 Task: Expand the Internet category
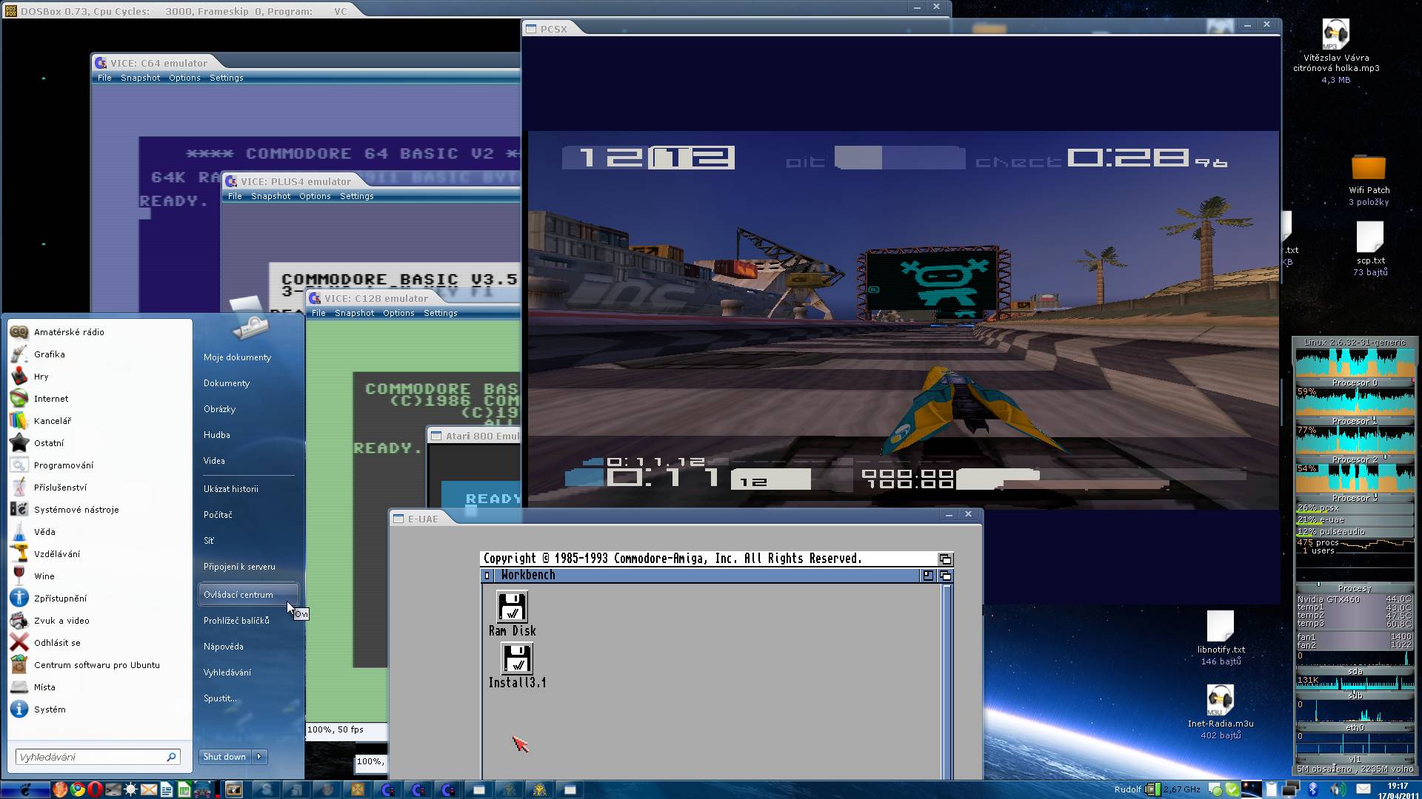tap(100, 399)
